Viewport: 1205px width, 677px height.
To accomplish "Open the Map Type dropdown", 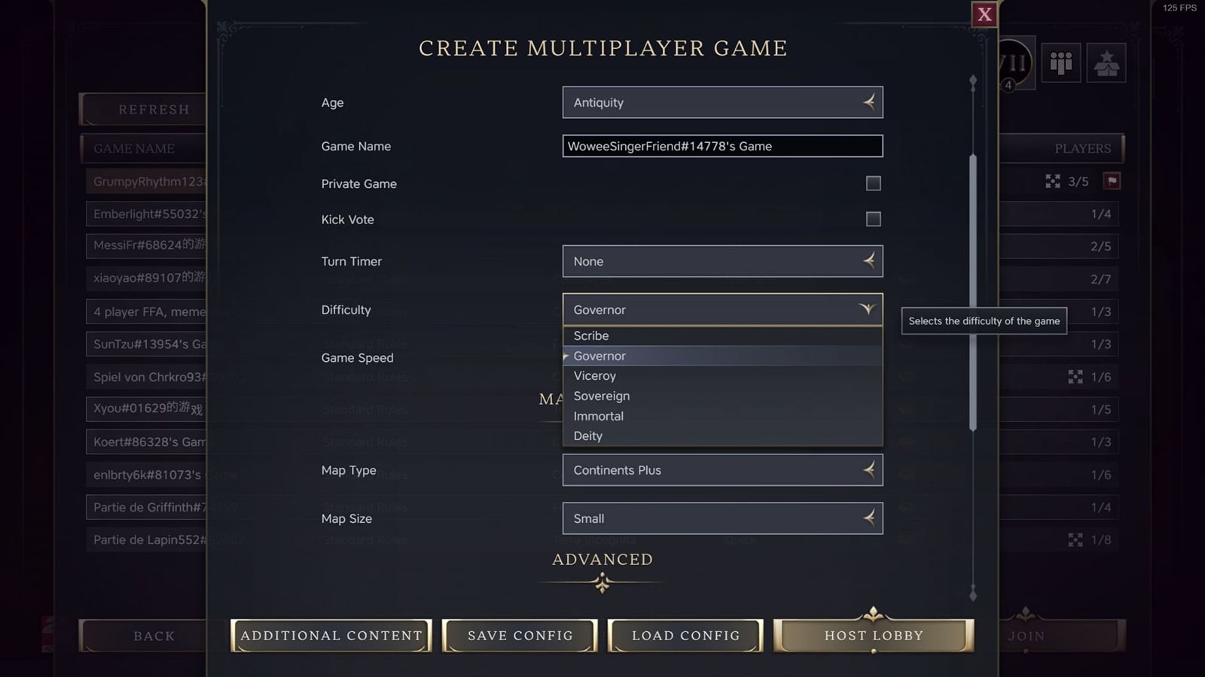I will tap(722, 470).
